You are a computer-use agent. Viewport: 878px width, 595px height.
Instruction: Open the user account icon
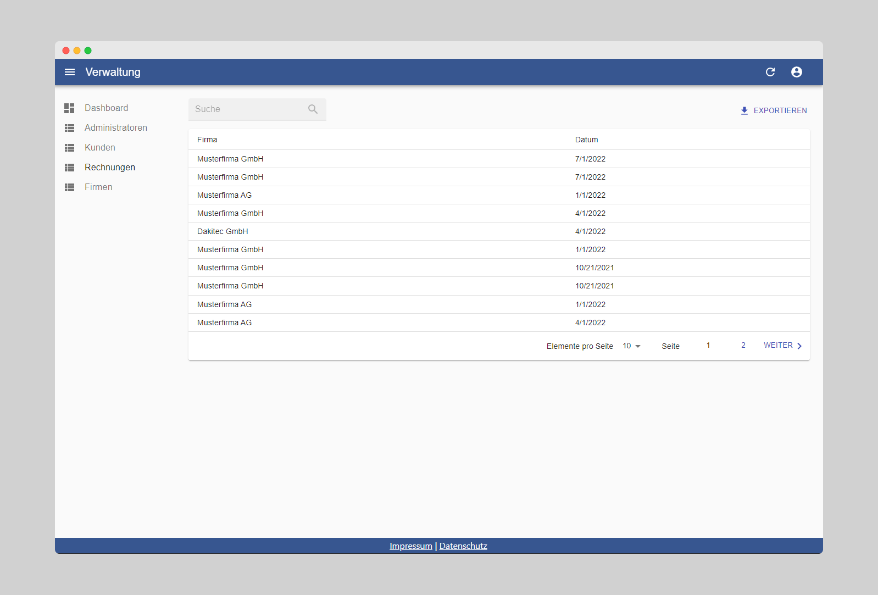[797, 72]
